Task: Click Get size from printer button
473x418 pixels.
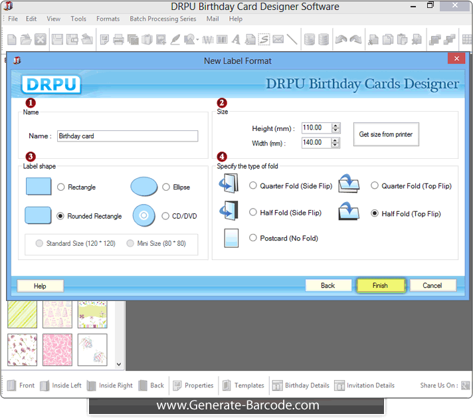Action: [385, 134]
